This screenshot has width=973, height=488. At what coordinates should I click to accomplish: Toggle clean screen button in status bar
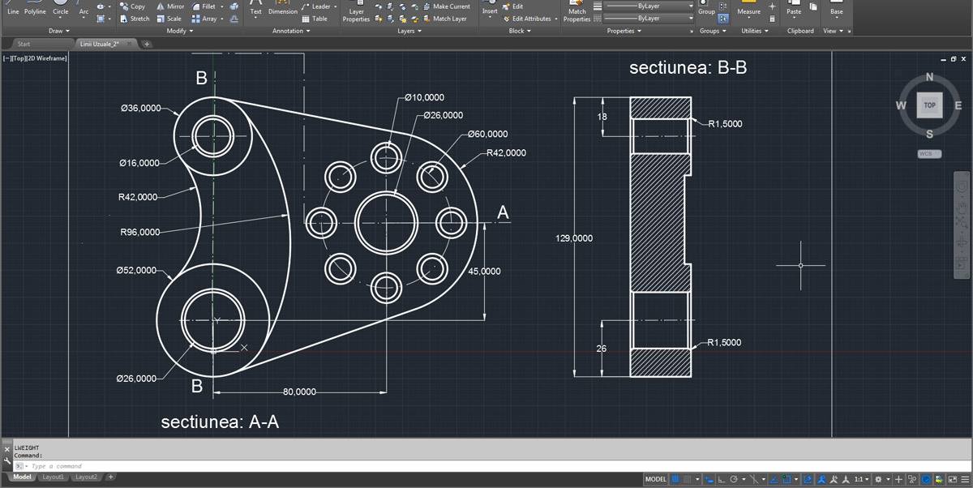(952, 479)
